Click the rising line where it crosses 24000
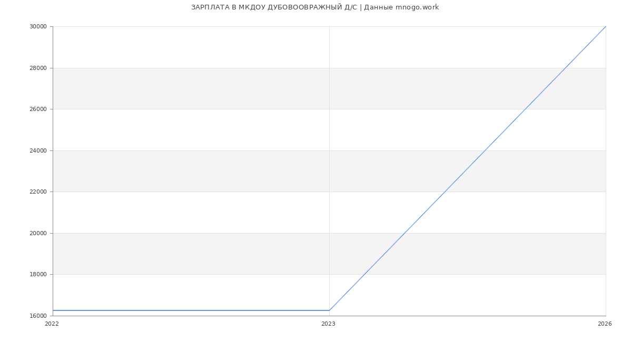The width and height of the screenshot is (632, 342). pos(485,150)
